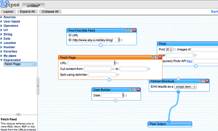Image resolution: width=218 pixels, height=131 pixels.
Task: Open help for the Yahoo! Shortcuts module
Action: pos(200,81)
